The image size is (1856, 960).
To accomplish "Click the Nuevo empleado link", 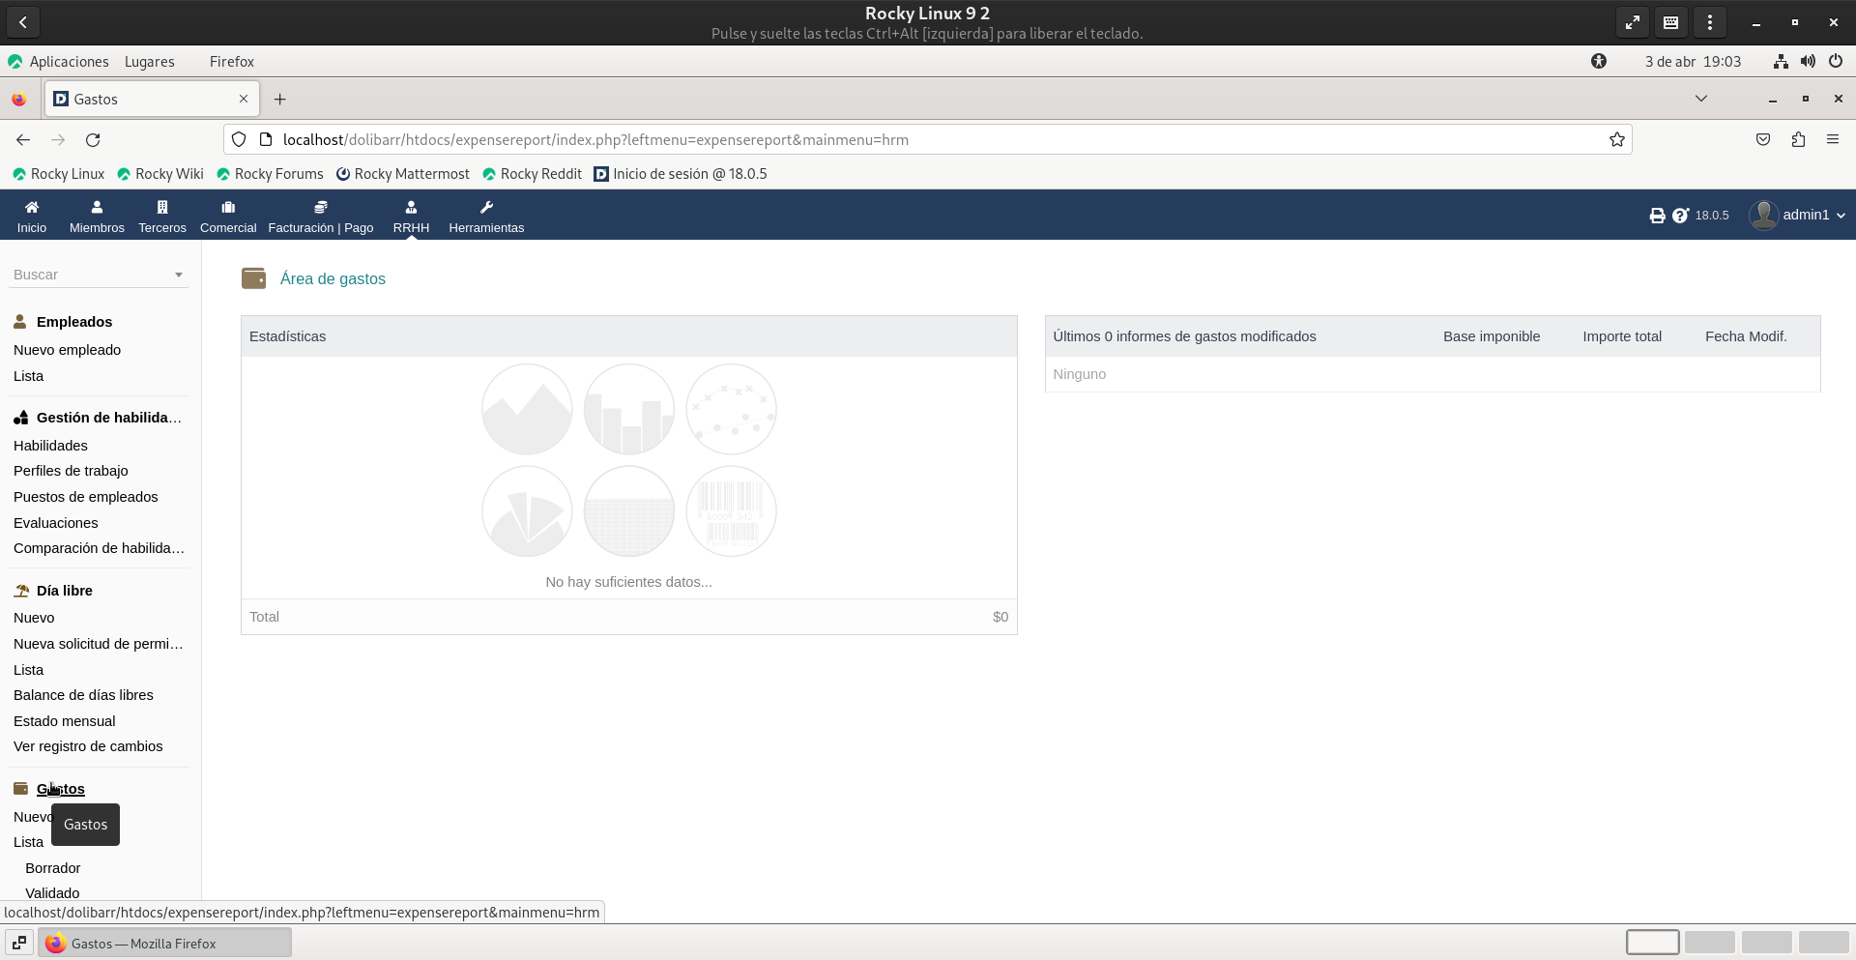I will [x=67, y=350].
